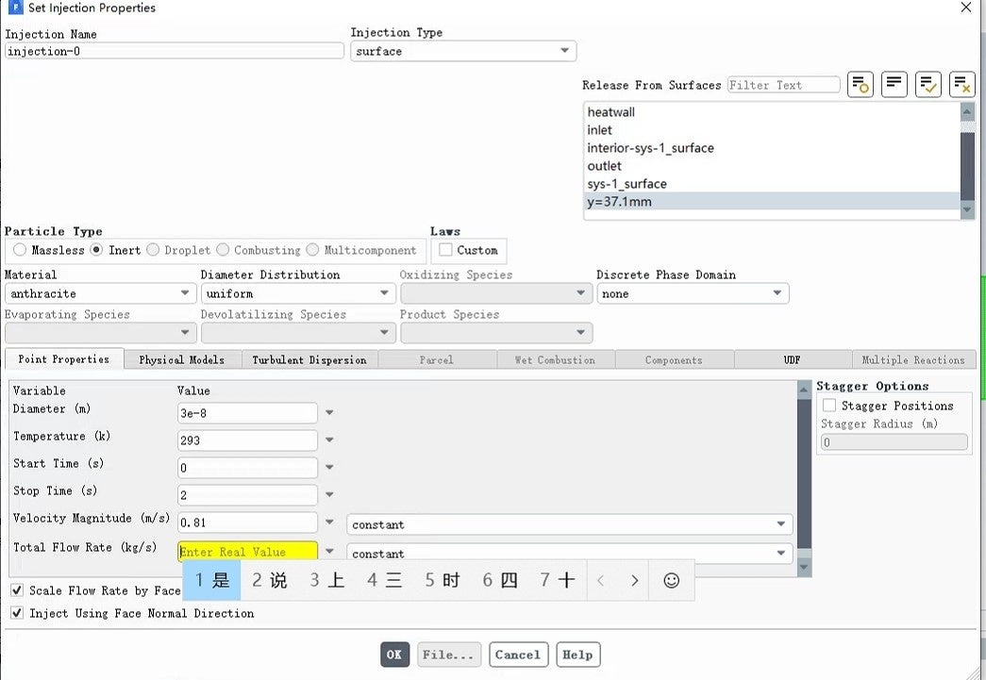Click the surfaces list scrollbar
This screenshot has width=986, height=680.
pos(967,160)
